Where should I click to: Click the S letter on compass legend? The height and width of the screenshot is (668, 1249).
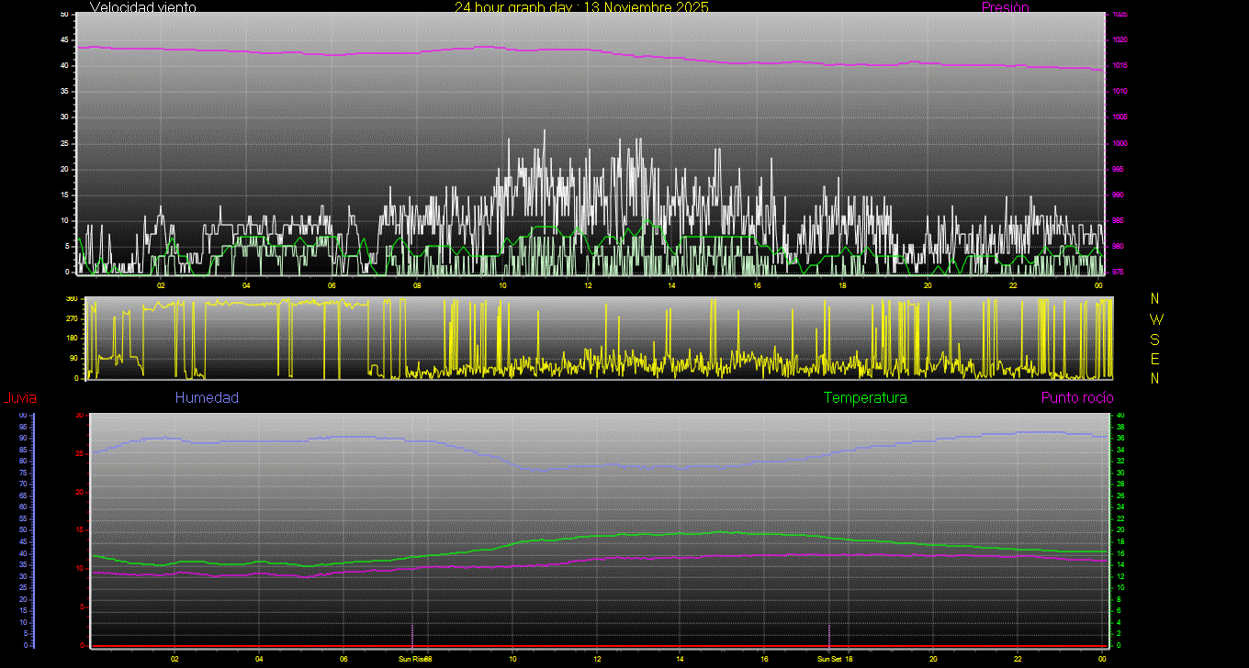point(1155,339)
